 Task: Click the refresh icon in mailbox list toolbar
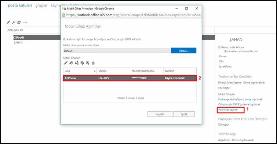pos(19,22)
